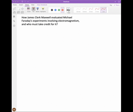This screenshot has height=112, width=133.
Task: Select the Pen tool
Action: coord(34,10)
